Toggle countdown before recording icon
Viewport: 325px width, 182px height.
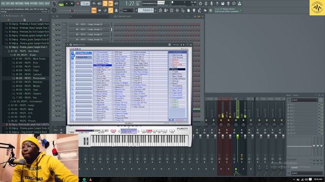coord(105,4)
